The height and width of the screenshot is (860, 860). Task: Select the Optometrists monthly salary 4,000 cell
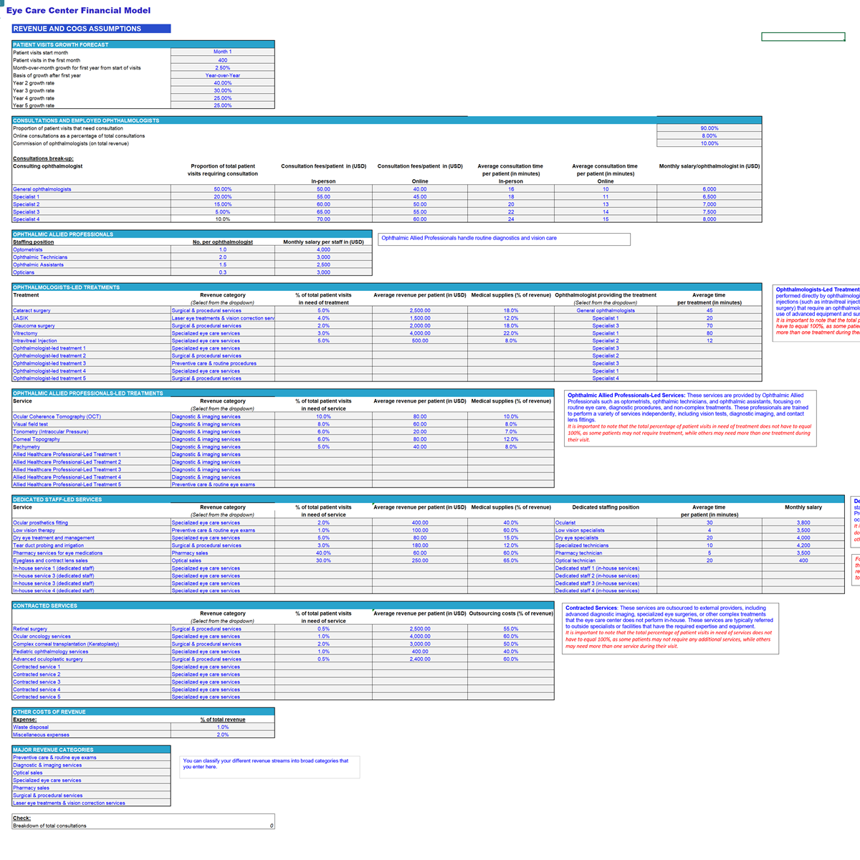tap(323, 249)
